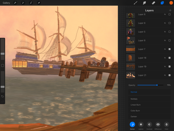Screen dimensions: 174x131
Task: Hide Layer 7 using its checkbox
Action: pyautogui.click(x=169, y=49)
